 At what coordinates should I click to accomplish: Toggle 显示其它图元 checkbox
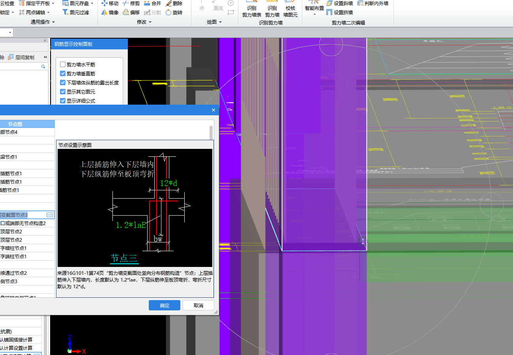[x=63, y=92]
